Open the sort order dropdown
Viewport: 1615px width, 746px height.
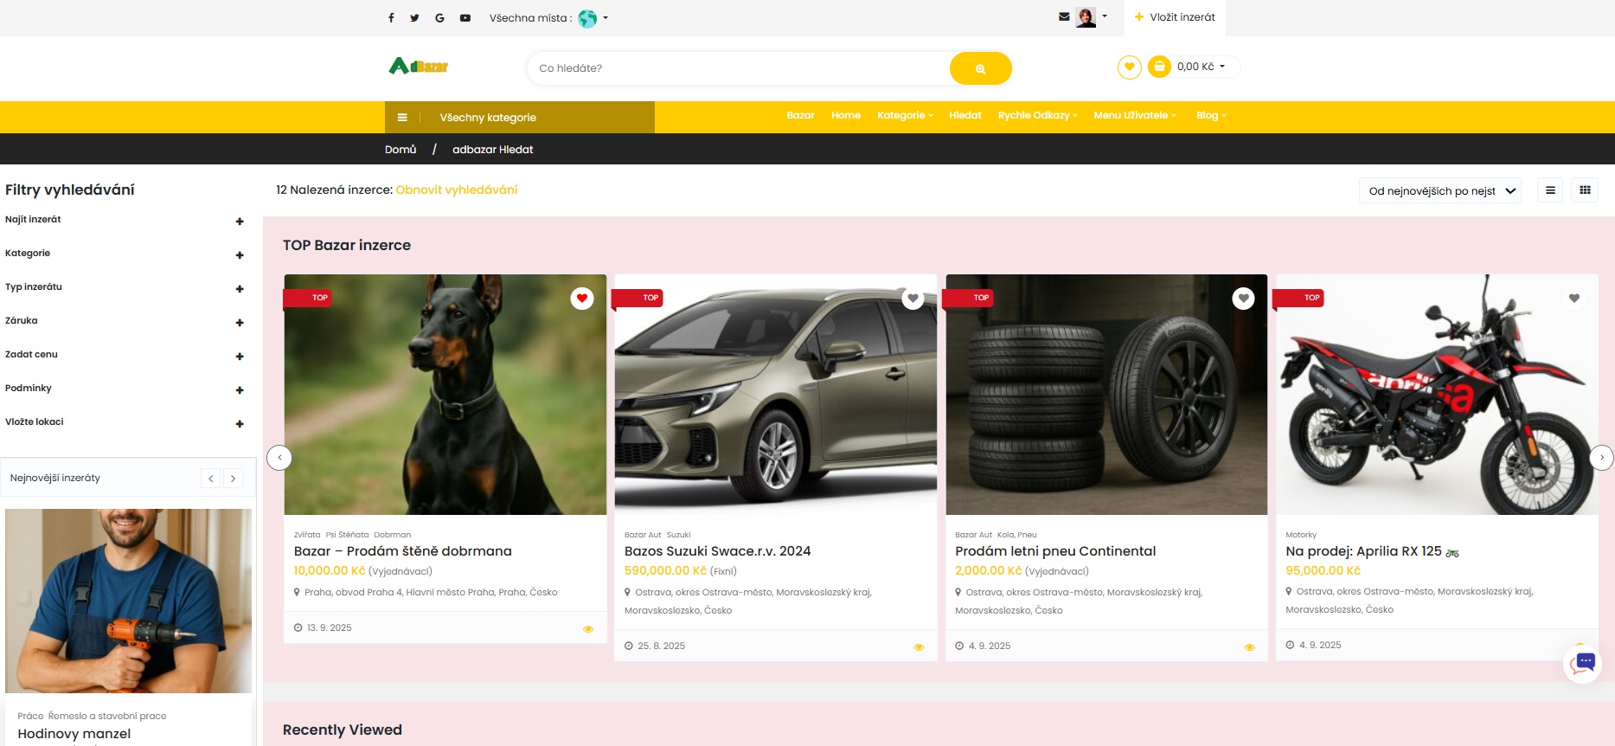(1441, 191)
